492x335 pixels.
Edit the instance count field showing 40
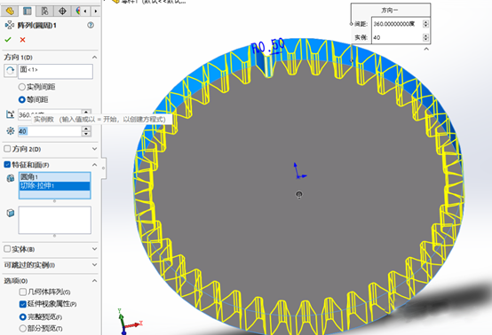pyautogui.click(x=50, y=131)
